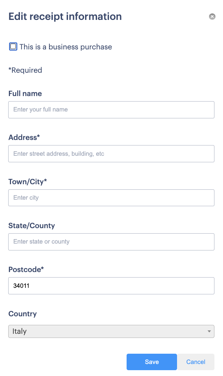Select the Enter city text box
Viewport: 223px width, 376px height.
click(x=111, y=198)
